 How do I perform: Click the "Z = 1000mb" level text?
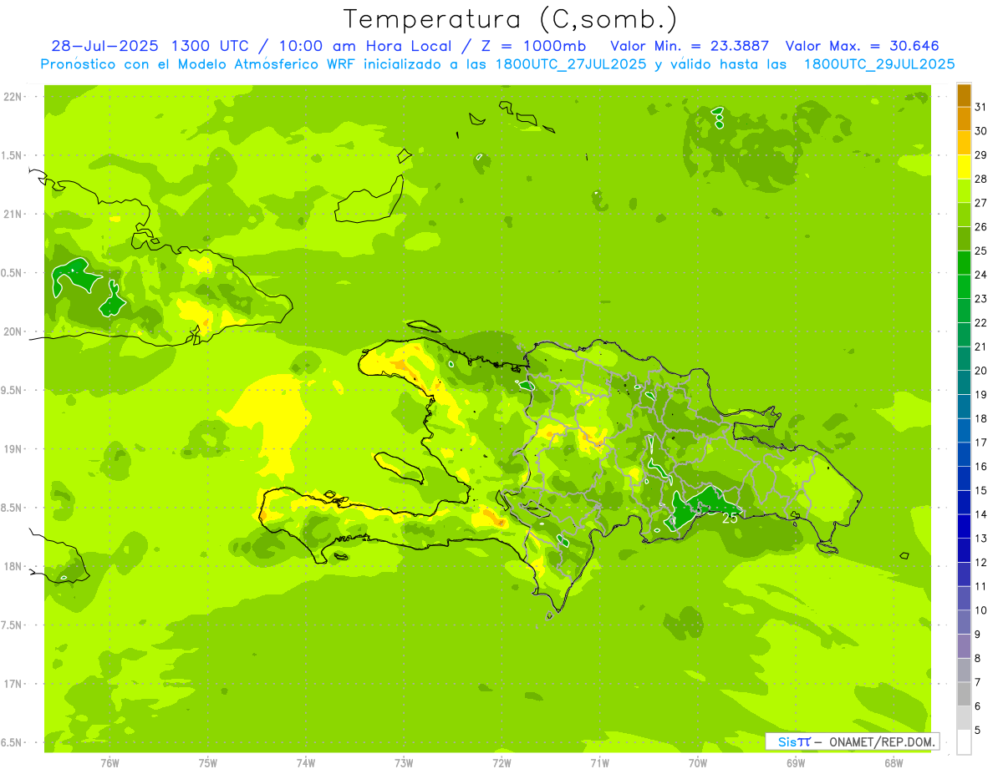[532, 46]
